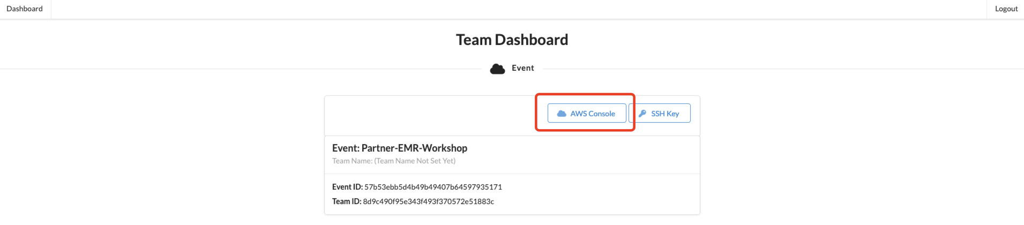Open the Dashboard menu item
The height and width of the screenshot is (225, 1024).
pyautogui.click(x=25, y=9)
